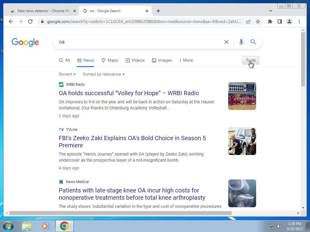Reload the current page
The image size is (310, 232).
(x=30, y=21)
